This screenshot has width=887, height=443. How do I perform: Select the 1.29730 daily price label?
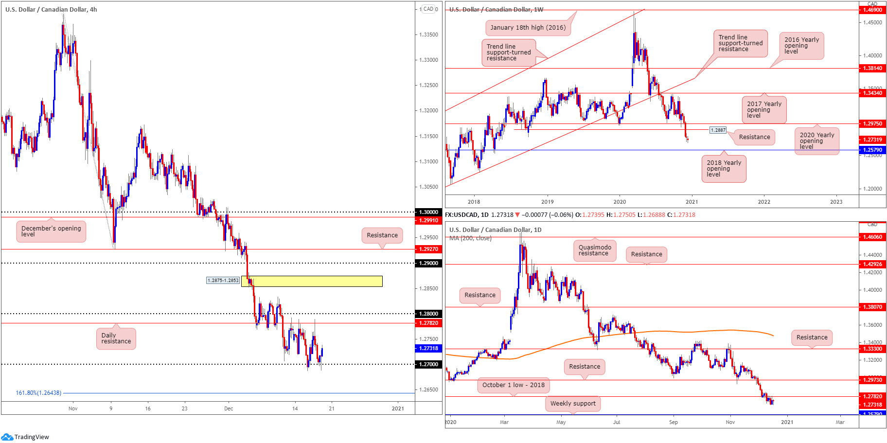872,380
